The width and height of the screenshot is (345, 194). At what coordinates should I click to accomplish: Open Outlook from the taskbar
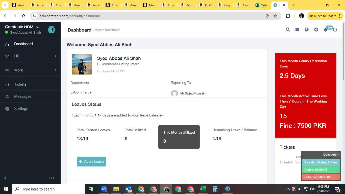coord(129,189)
